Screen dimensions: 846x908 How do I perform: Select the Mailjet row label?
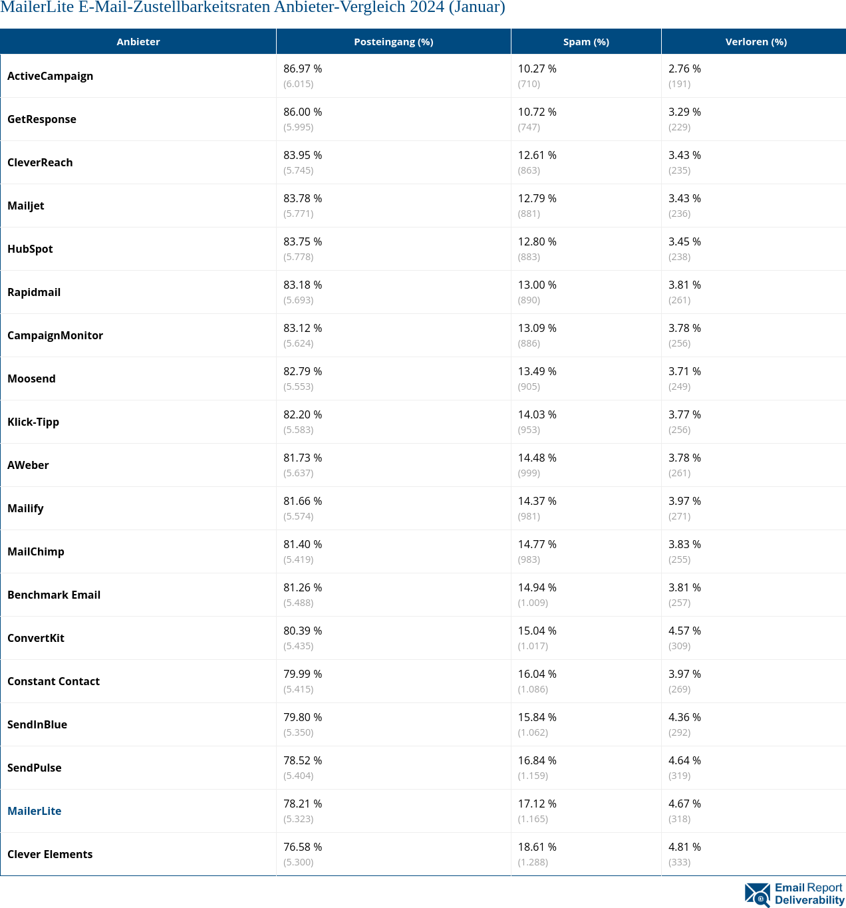pyautogui.click(x=26, y=206)
